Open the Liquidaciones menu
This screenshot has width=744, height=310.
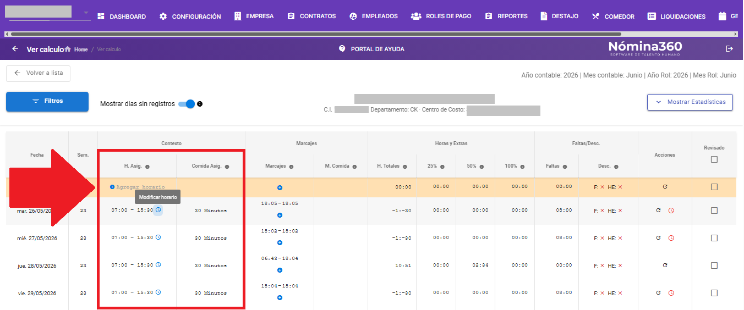(x=676, y=16)
